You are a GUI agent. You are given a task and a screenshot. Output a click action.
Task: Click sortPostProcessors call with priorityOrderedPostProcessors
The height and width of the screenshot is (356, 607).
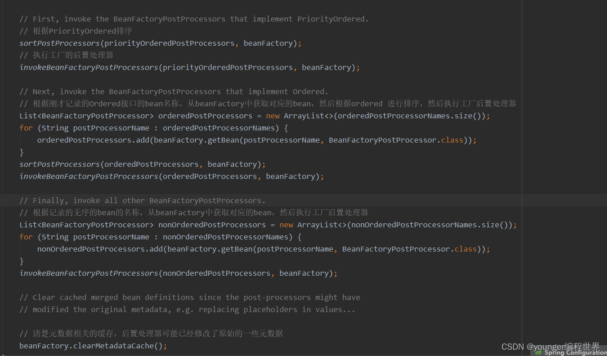click(161, 43)
